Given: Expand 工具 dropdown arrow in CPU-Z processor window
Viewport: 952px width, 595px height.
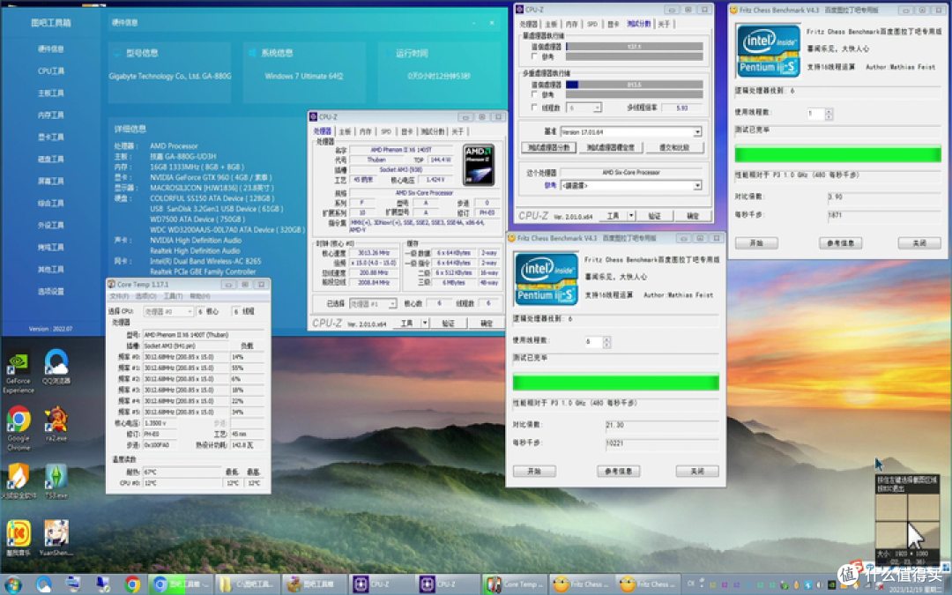Looking at the screenshot, I should [x=425, y=323].
